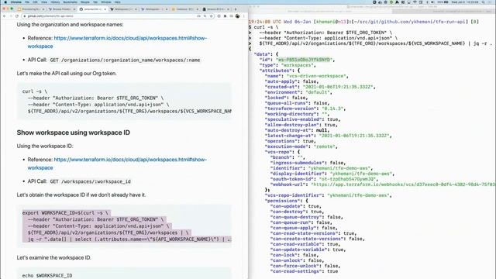Viewport: 496px width, 279px height.
Task: Open reference link under Show workspace using workspace ID
Action: click(x=117, y=164)
